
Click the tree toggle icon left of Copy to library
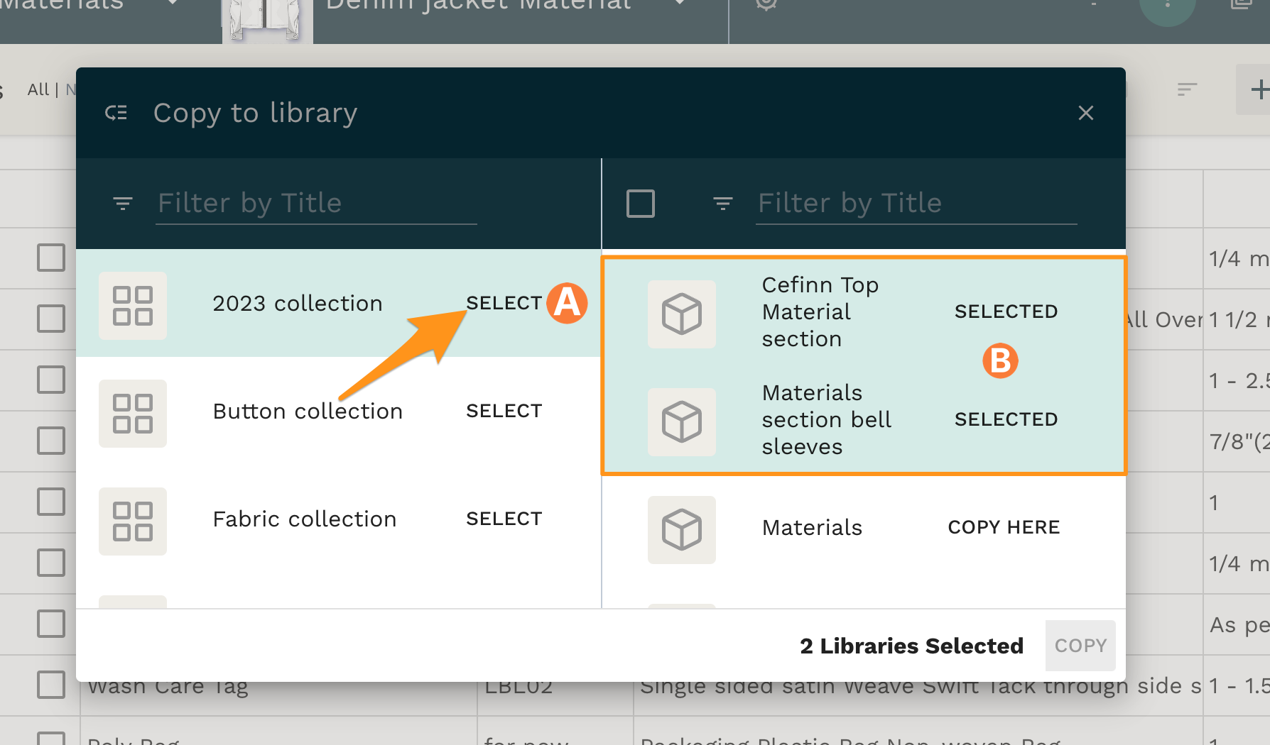[116, 113]
